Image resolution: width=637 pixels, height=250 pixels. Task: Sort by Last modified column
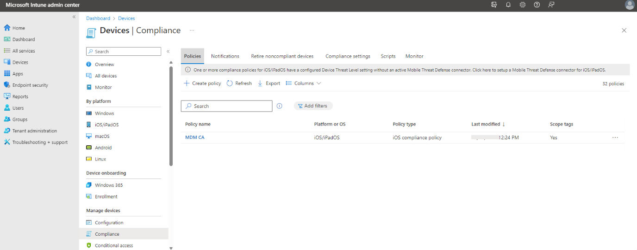488,124
